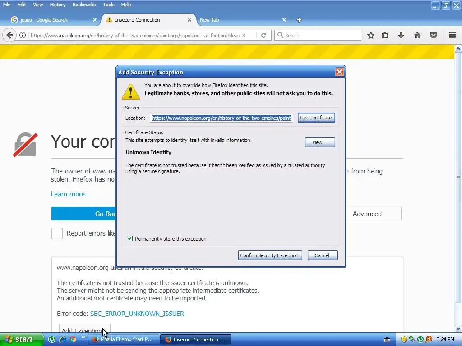The image size is (462, 346).
Task: Open the Learn more... link
Action: (x=70, y=194)
